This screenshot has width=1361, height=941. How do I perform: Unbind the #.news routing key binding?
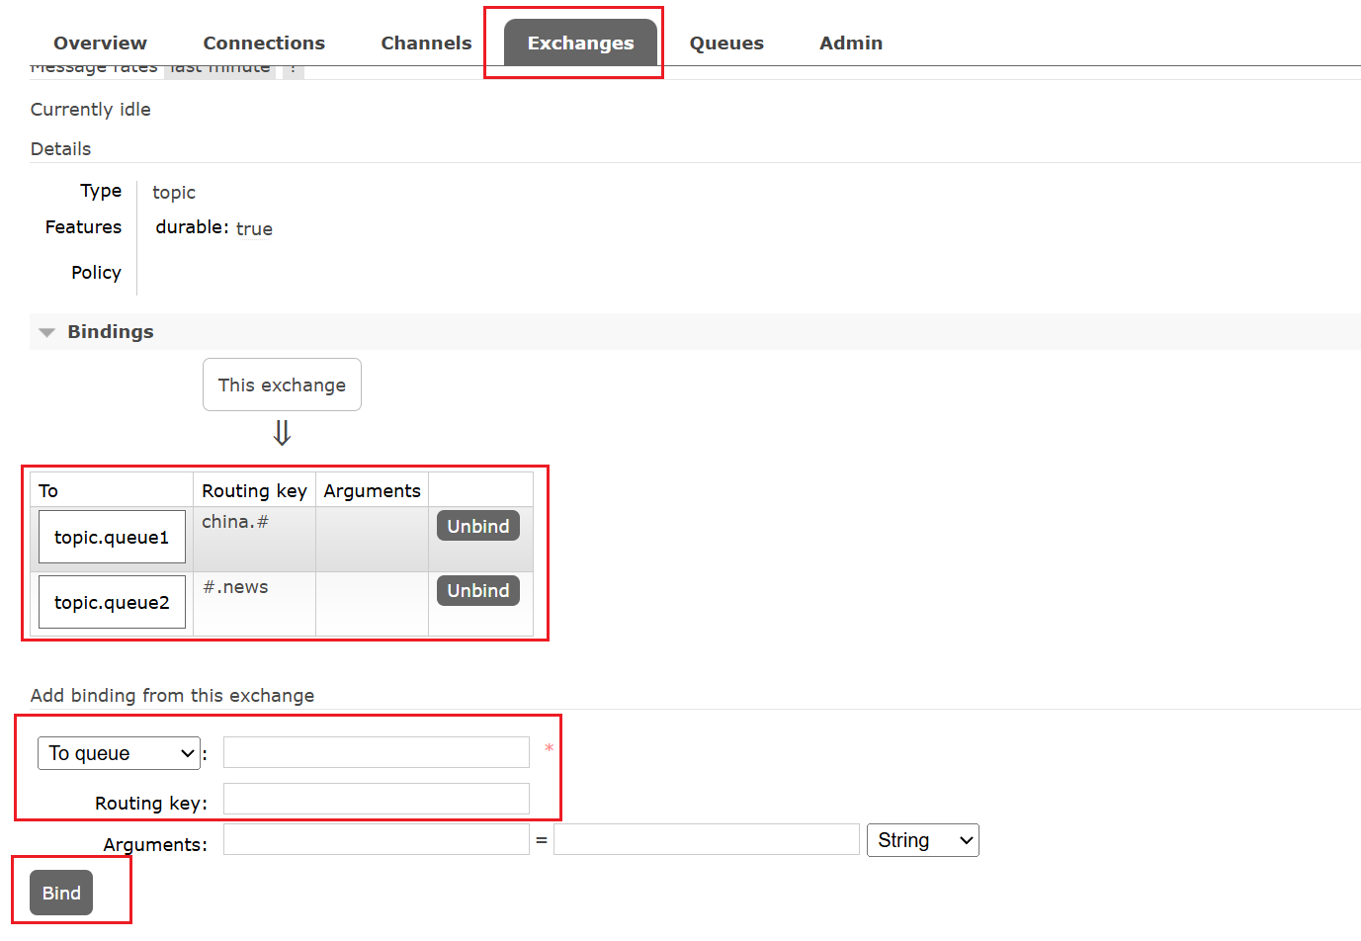tap(477, 590)
